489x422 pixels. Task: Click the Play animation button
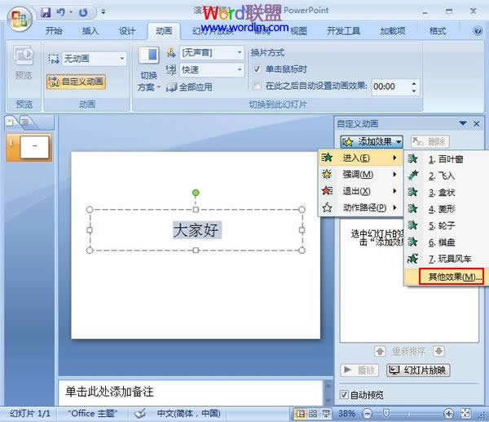[x=359, y=371]
